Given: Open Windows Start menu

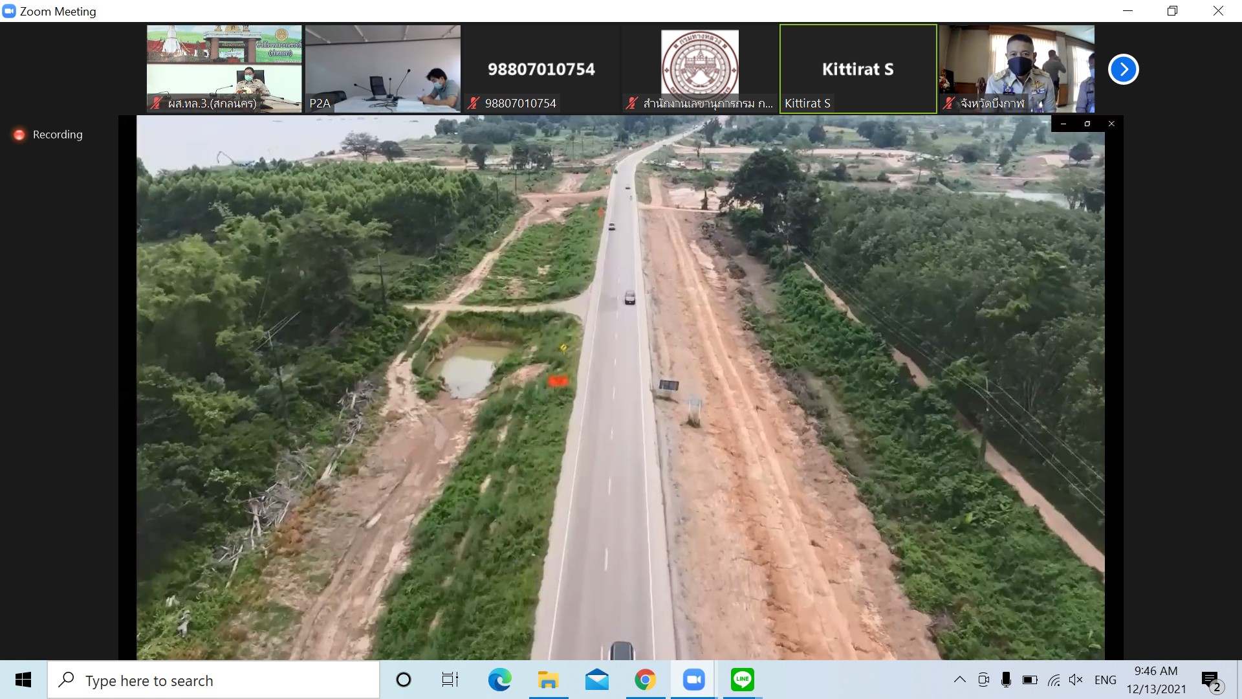Looking at the screenshot, I should pyautogui.click(x=23, y=680).
